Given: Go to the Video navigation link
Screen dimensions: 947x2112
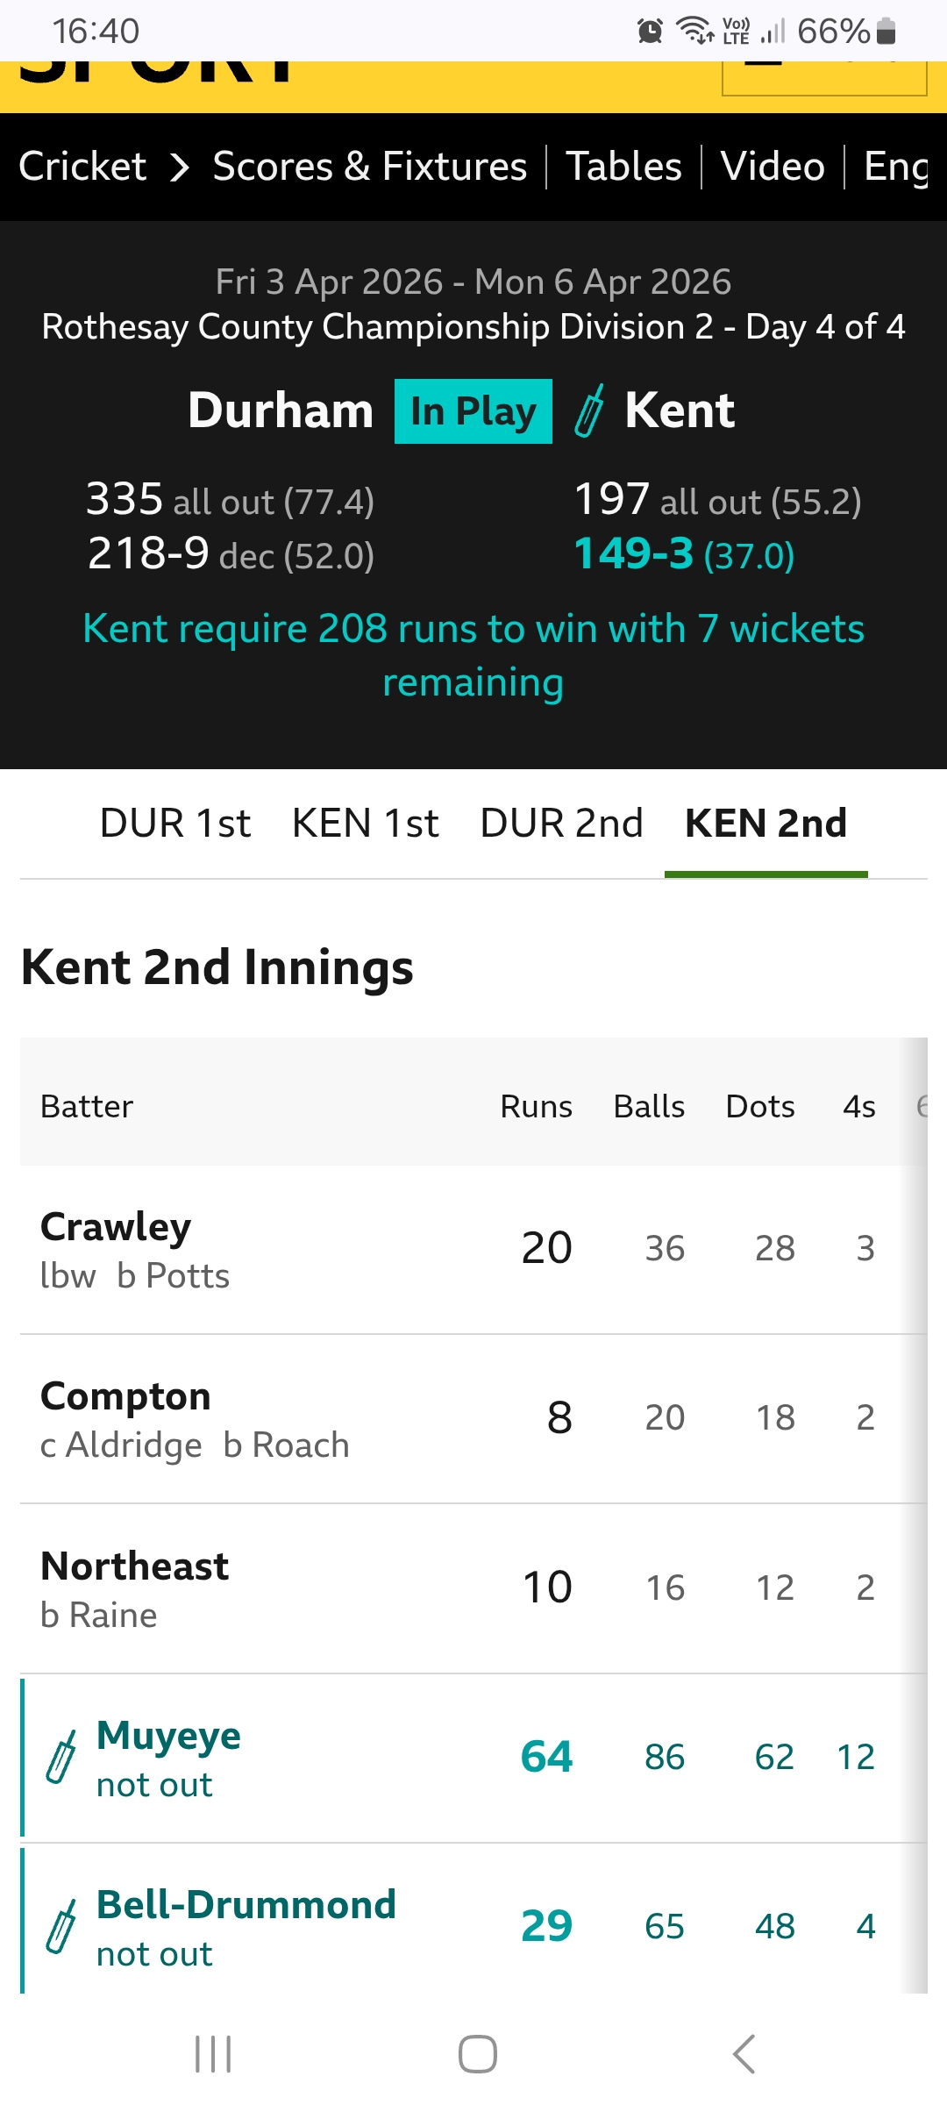Looking at the screenshot, I should (773, 167).
